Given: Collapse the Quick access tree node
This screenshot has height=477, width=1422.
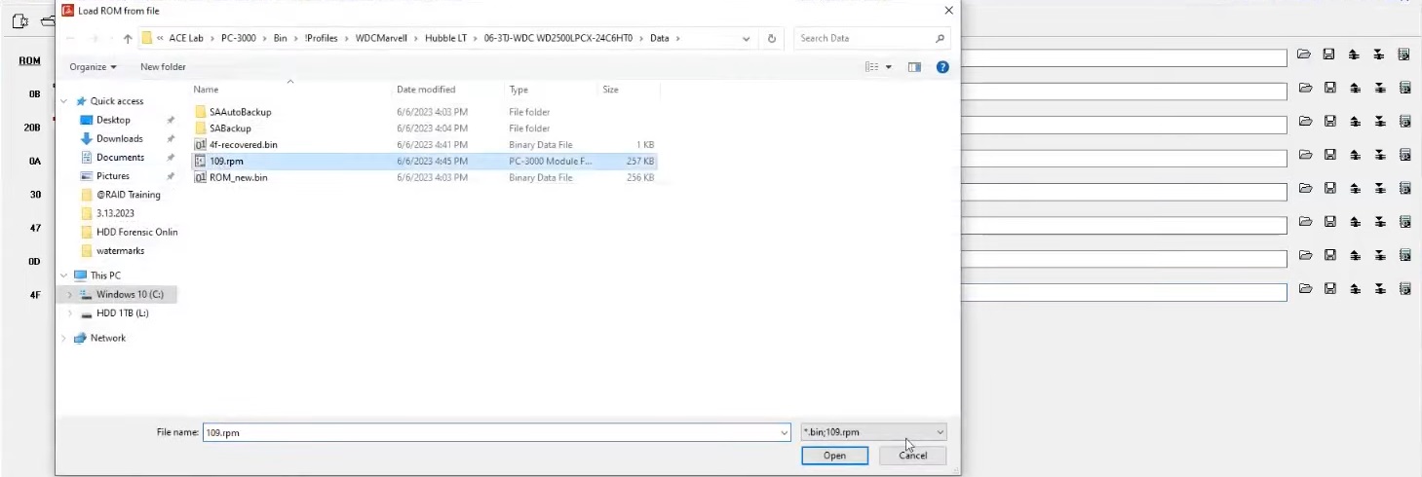Looking at the screenshot, I should pyautogui.click(x=64, y=101).
